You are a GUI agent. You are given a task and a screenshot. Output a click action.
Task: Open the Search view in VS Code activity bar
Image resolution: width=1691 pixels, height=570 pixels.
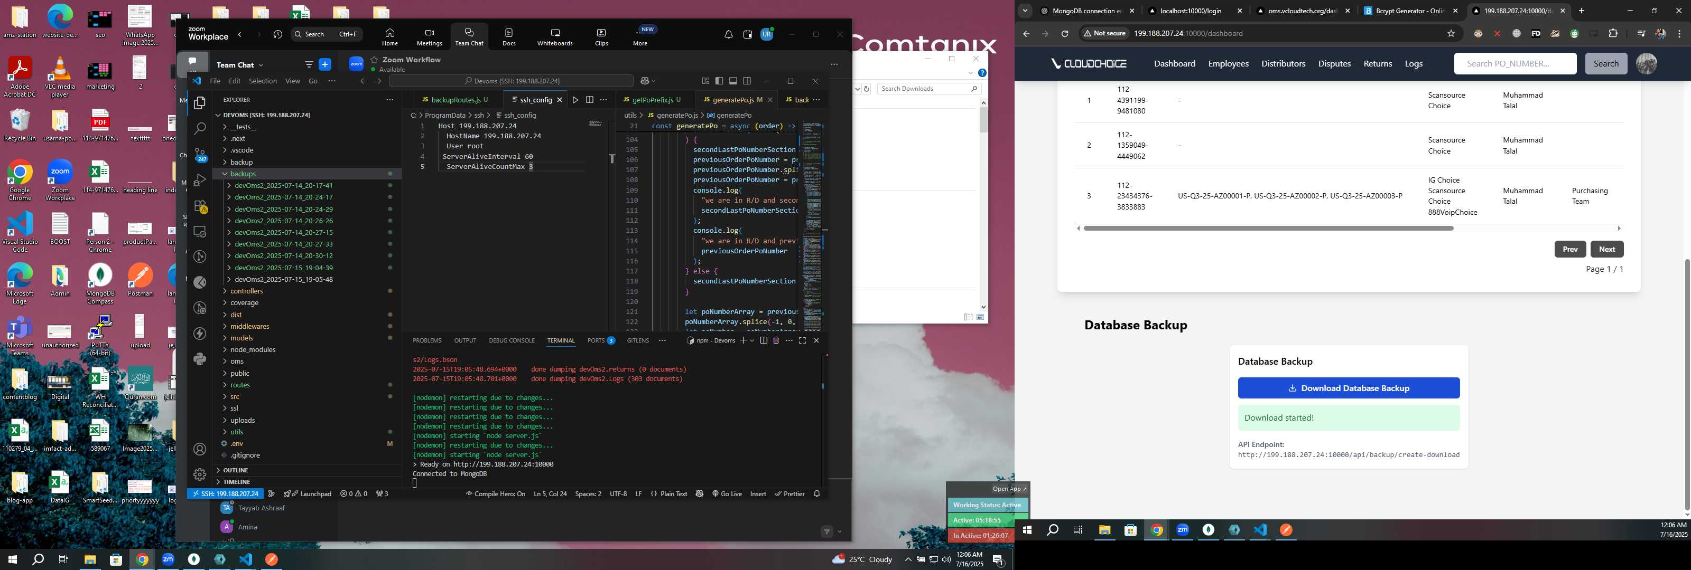pos(200,129)
